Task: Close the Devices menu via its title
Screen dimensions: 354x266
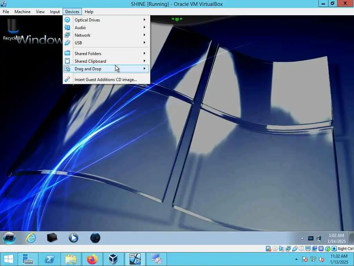Action: point(72,11)
